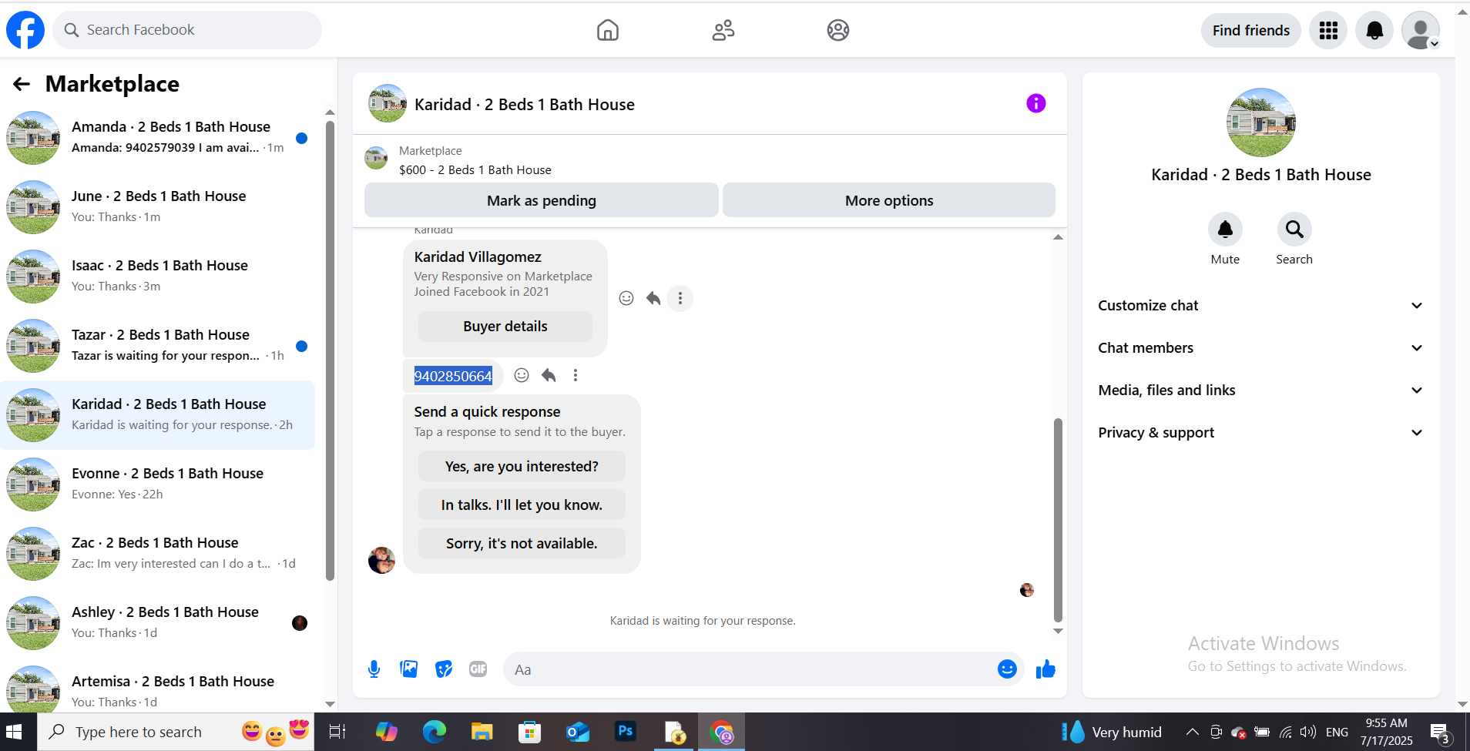Send quick reply 'Sorry, it's not available.'

tap(522, 544)
